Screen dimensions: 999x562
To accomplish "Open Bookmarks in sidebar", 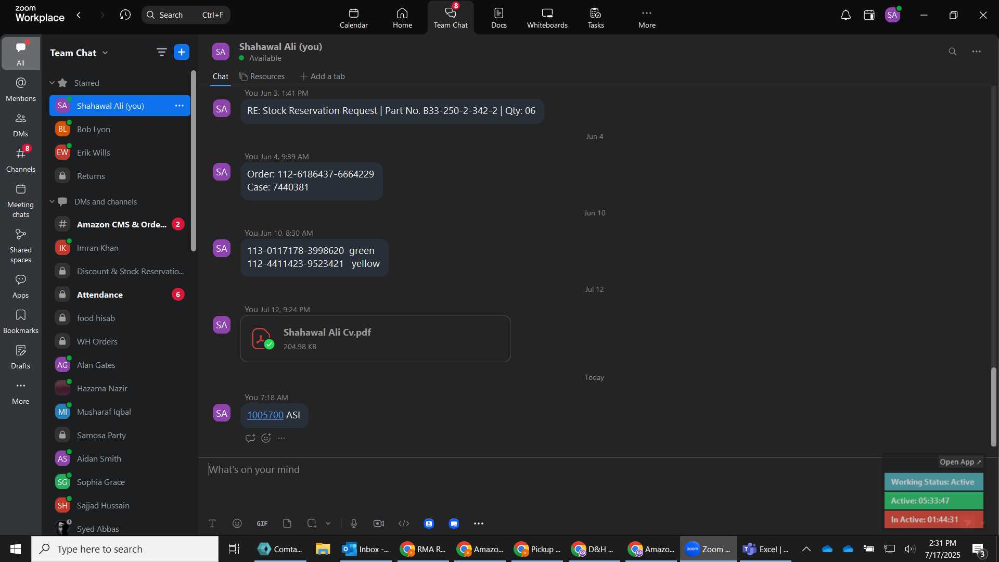I will pos(21,322).
